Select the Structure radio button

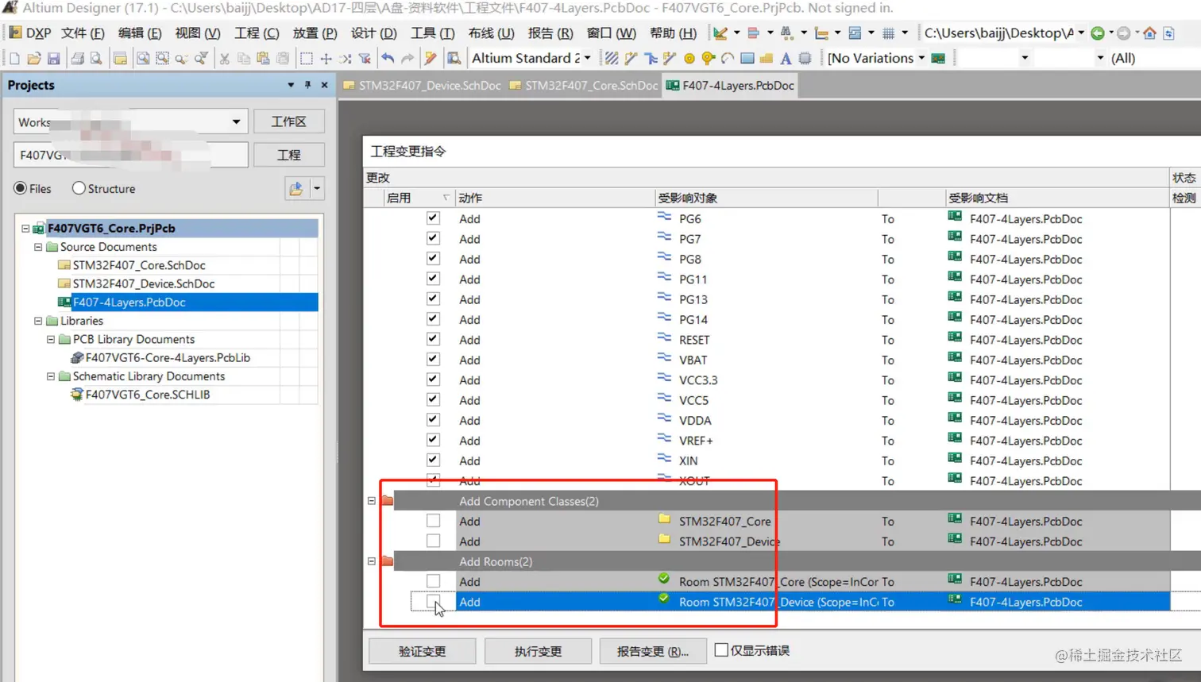[79, 188]
